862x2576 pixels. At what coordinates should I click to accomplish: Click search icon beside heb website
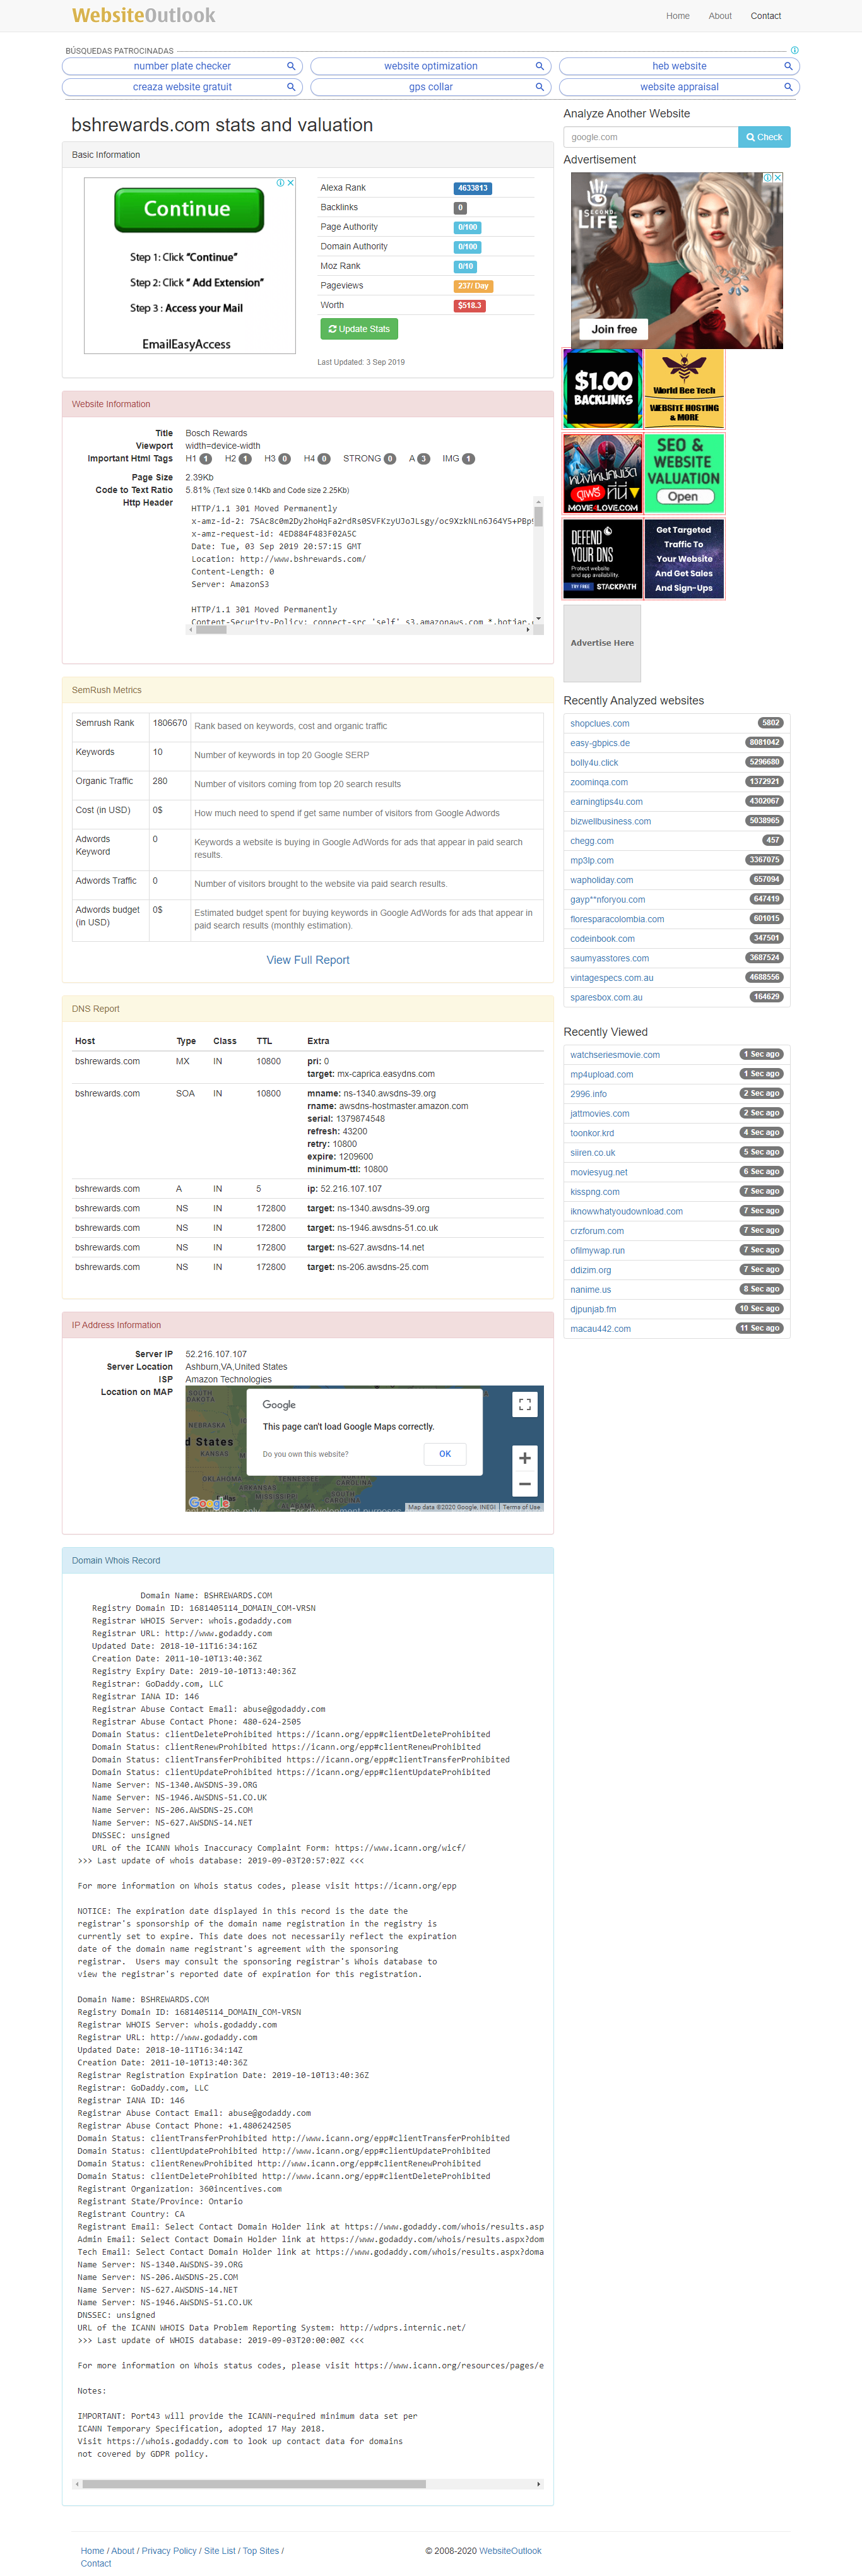788,66
